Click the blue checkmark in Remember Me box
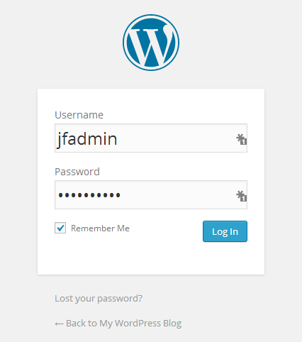 point(61,228)
